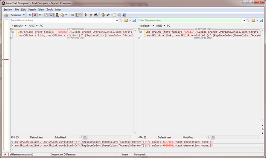
Task: Click left pane horizontal scrollbar thumb
Action: click(85, 137)
